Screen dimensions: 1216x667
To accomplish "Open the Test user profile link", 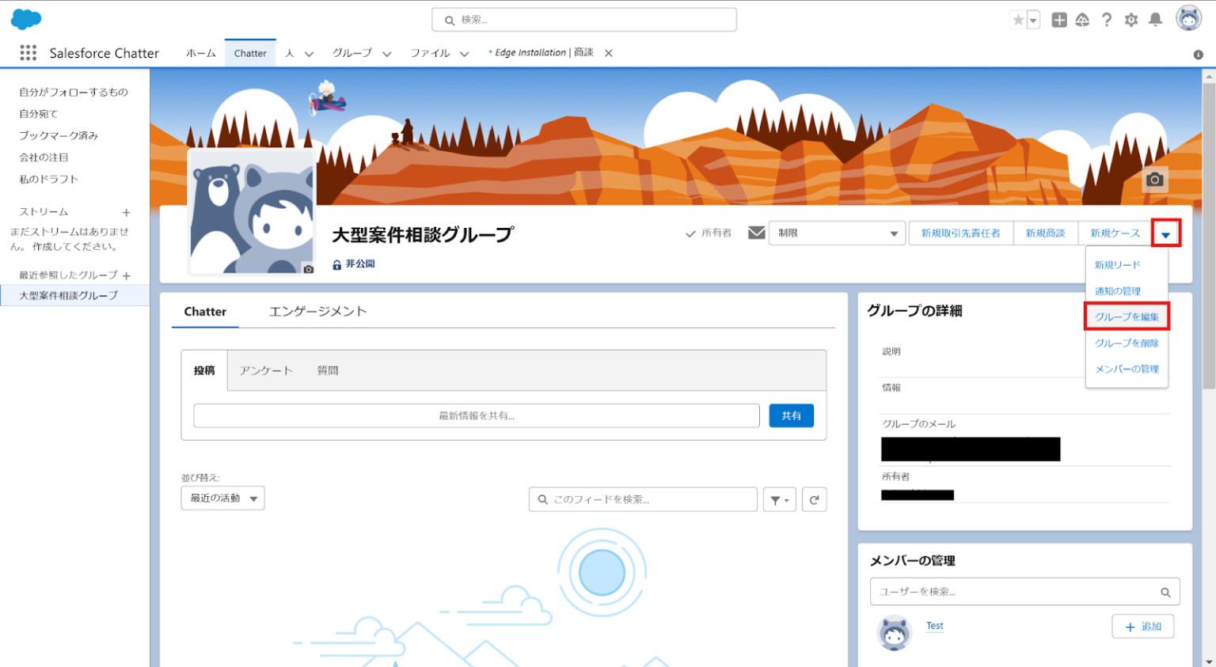I will point(934,625).
